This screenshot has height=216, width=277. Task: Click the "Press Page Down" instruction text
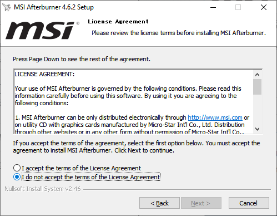82,59
